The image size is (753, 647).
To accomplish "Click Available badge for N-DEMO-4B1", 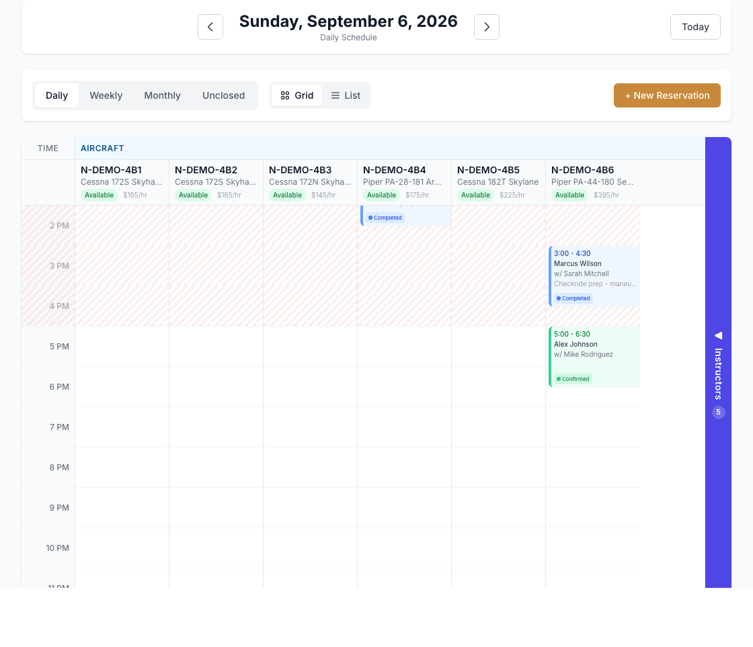I will pyautogui.click(x=99, y=195).
